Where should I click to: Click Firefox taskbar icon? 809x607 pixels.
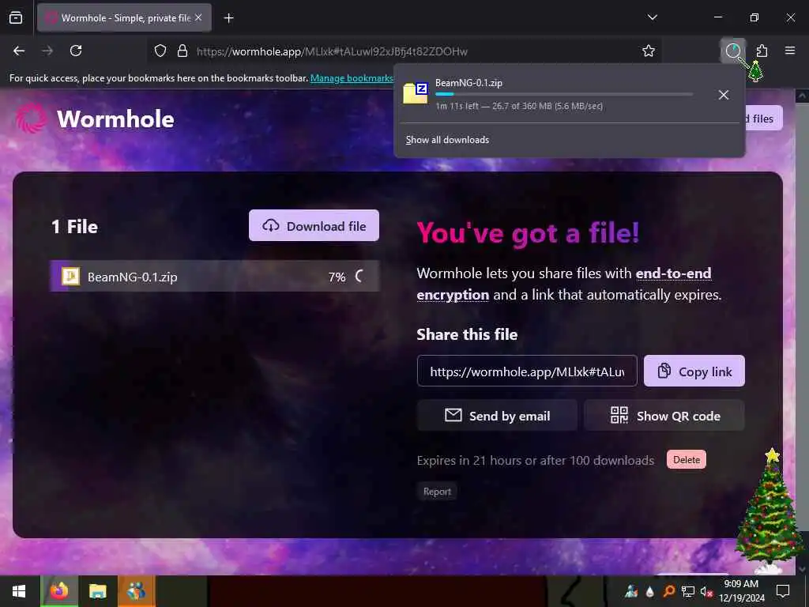pyautogui.click(x=59, y=591)
